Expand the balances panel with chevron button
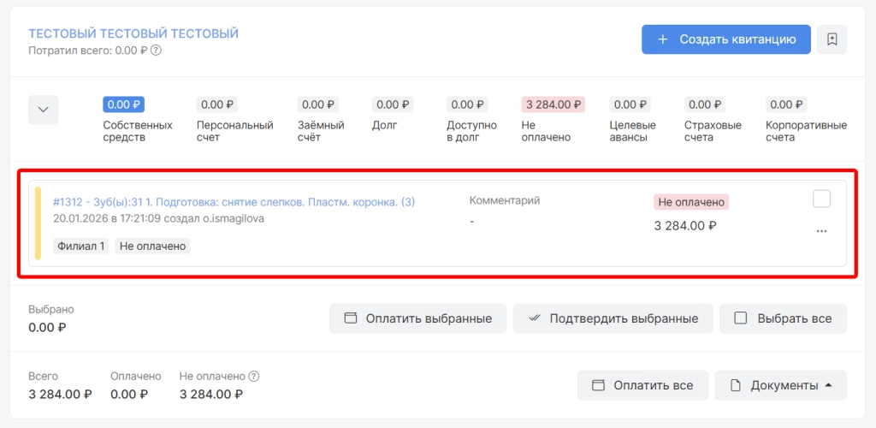The width and height of the screenshot is (876, 428). [44, 110]
